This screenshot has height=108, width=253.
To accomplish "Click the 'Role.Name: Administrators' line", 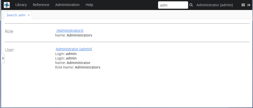I will pyautogui.click(x=78, y=67).
